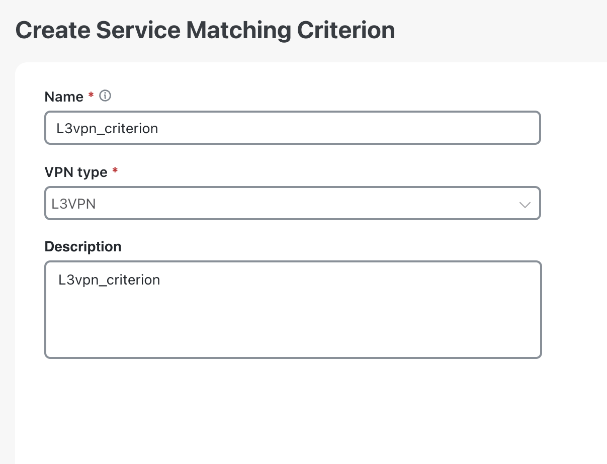Click the Name input containing L3vpn_criterion
The image size is (607, 464).
tap(293, 128)
